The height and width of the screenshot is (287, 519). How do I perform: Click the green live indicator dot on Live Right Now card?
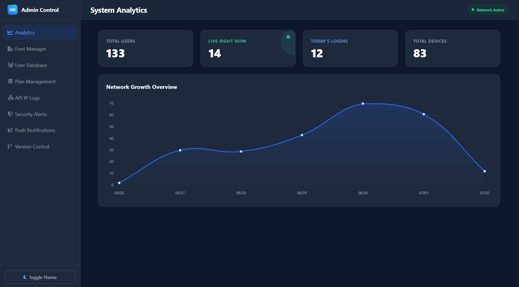tap(288, 37)
